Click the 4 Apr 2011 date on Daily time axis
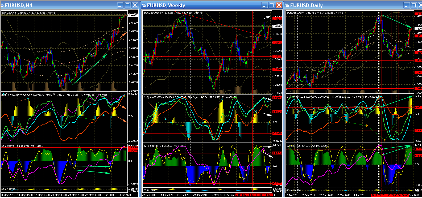The width and height of the screenshot is (422, 198). (x=360, y=195)
